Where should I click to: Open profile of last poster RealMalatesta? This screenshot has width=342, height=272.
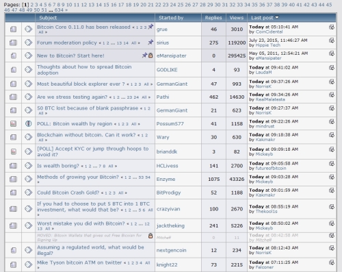coord(270,99)
